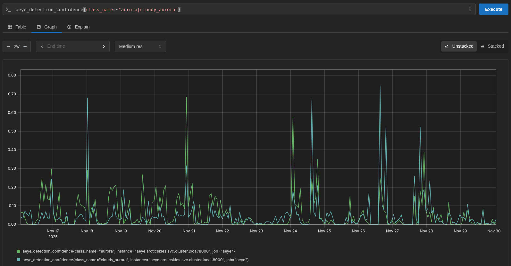Click the plus icon to increase time range

[x=25, y=46]
